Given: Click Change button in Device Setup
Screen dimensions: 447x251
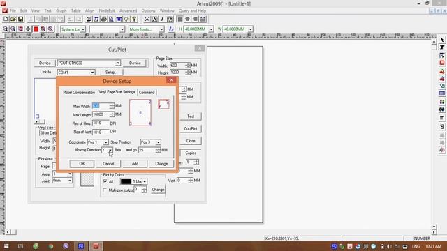Looking at the screenshot, I should [x=161, y=164].
